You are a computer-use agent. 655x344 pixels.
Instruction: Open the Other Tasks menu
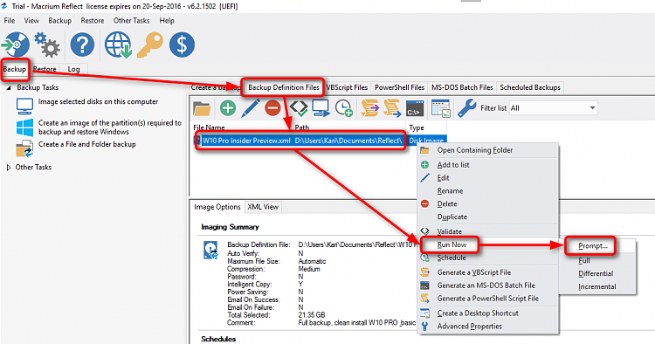tap(131, 20)
